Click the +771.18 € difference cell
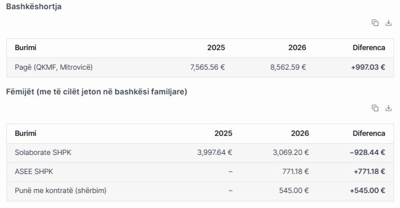 point(369,172)
